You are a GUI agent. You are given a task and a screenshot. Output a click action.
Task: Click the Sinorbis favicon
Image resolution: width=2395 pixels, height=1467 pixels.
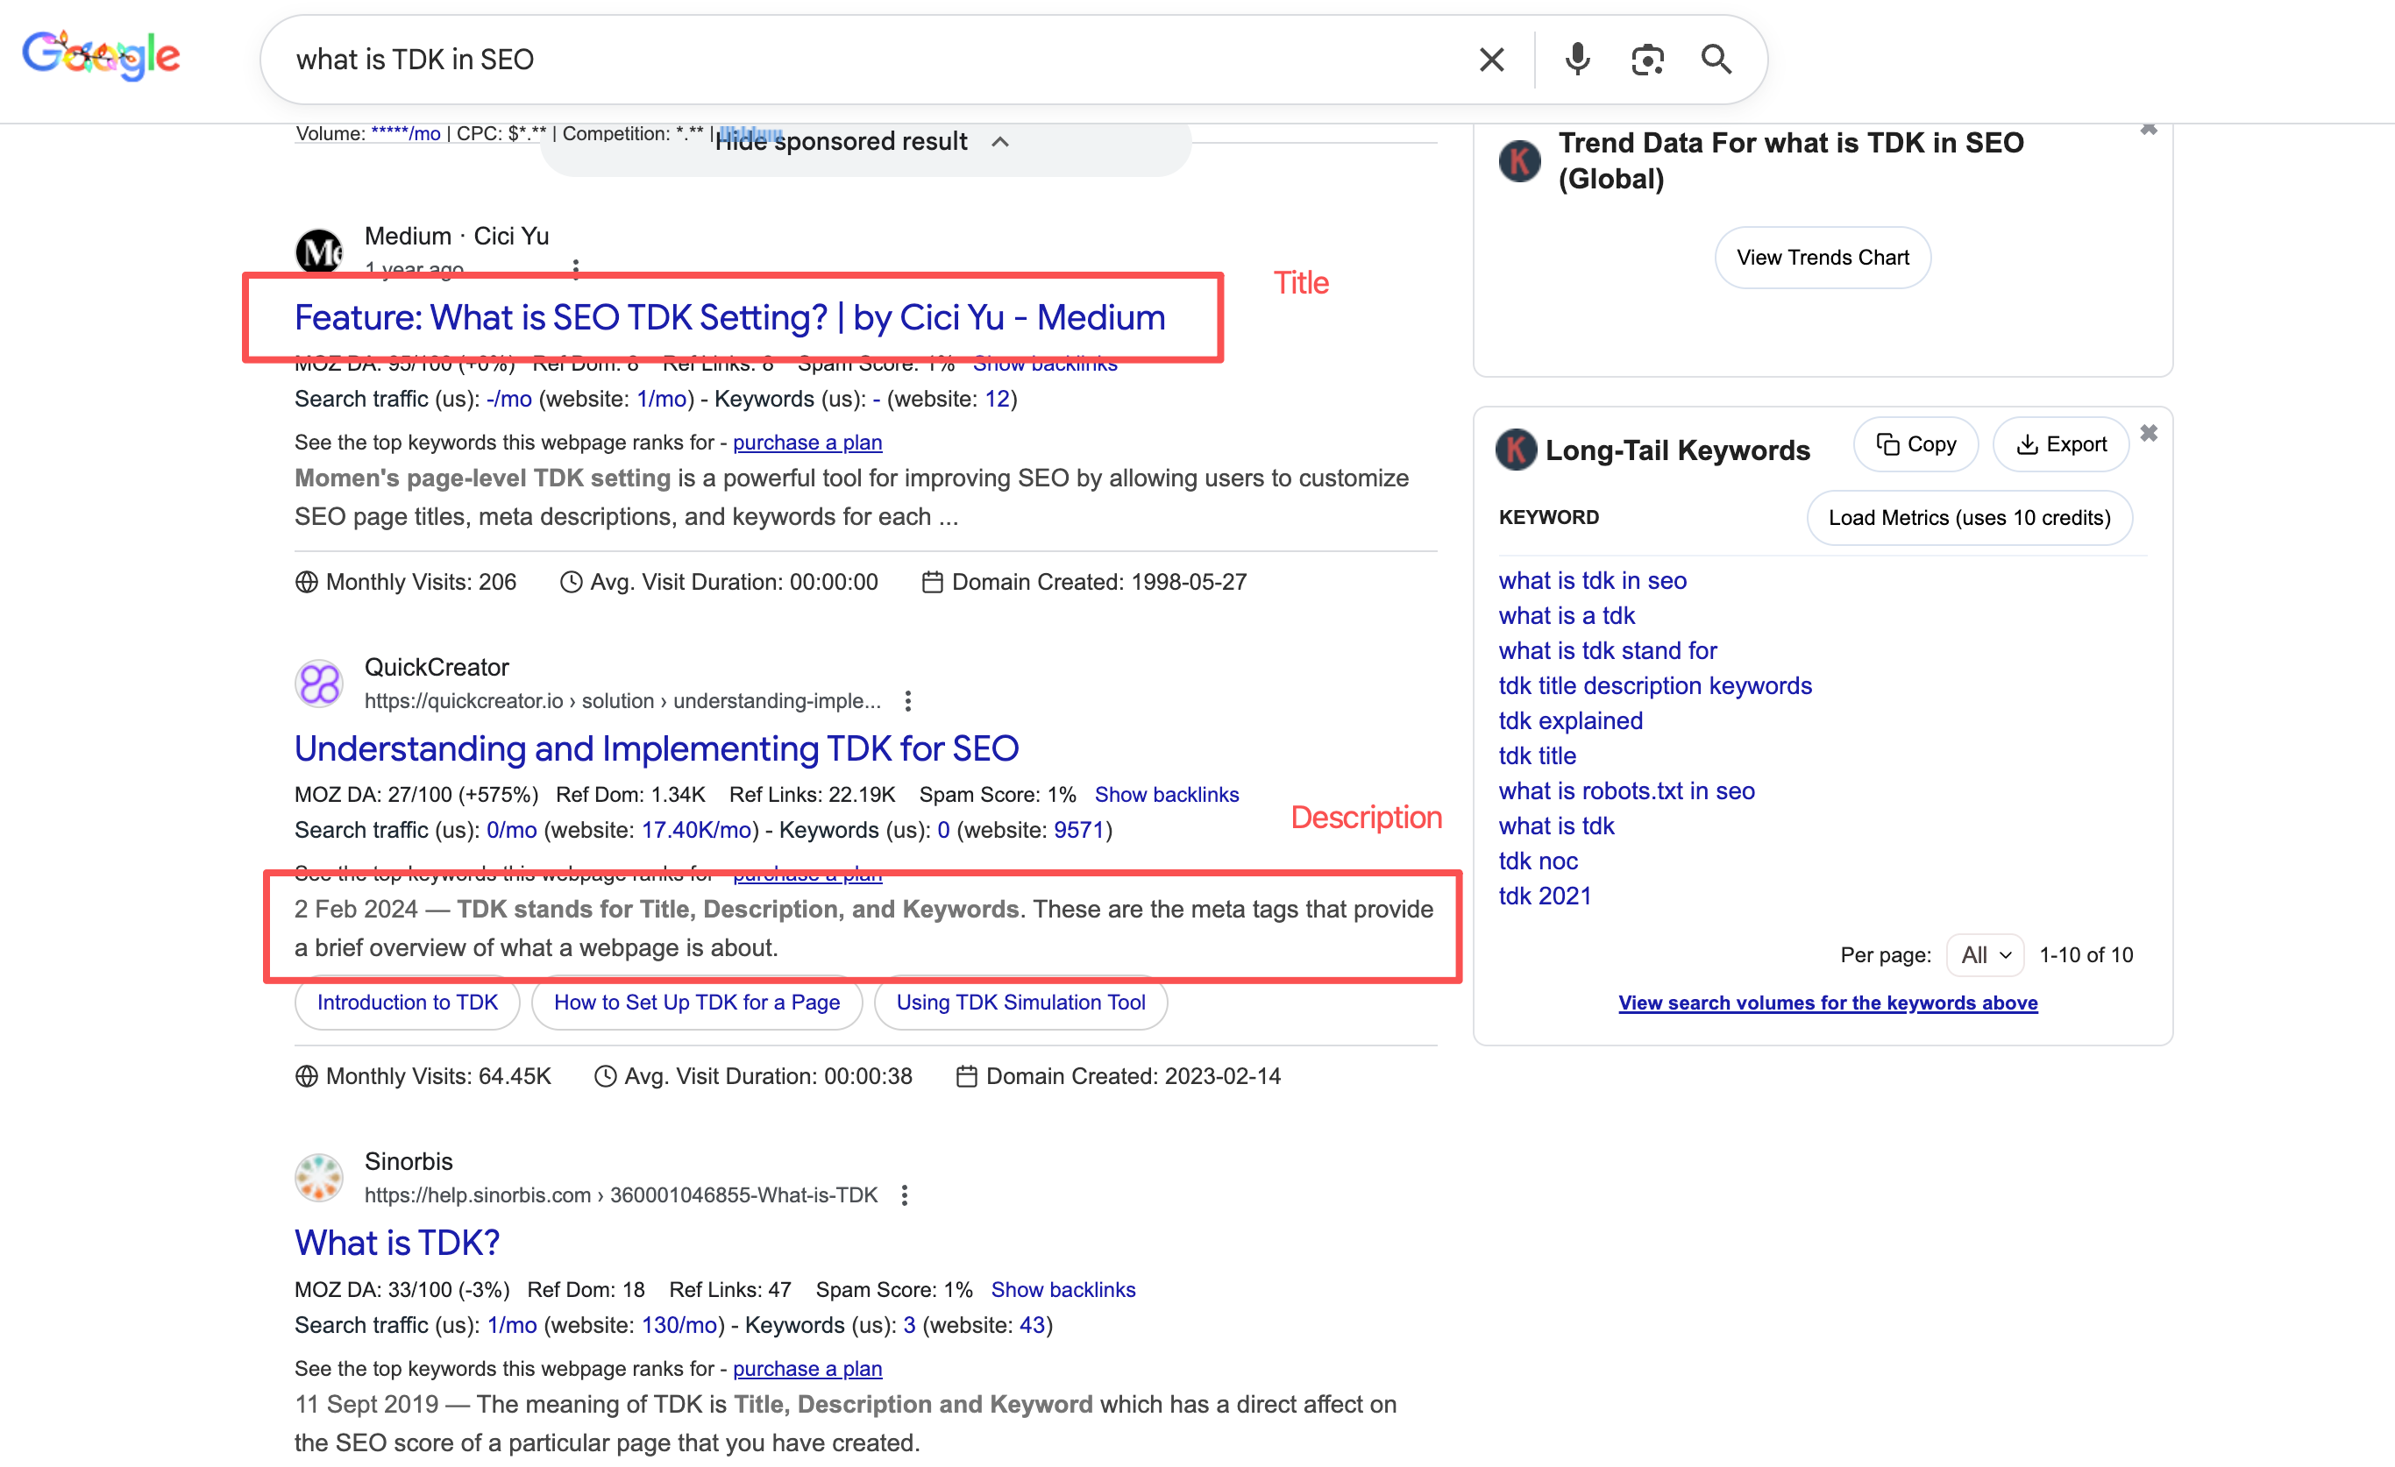point(319,1178)
